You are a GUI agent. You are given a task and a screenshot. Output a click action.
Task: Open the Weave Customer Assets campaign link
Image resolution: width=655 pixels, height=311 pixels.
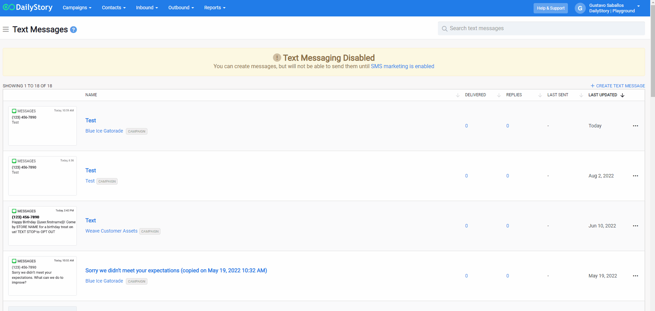[111, 231]
